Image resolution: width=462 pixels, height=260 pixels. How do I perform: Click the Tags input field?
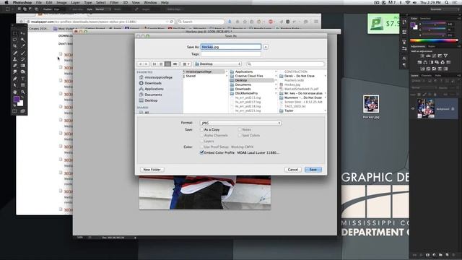tap(231, 54)
